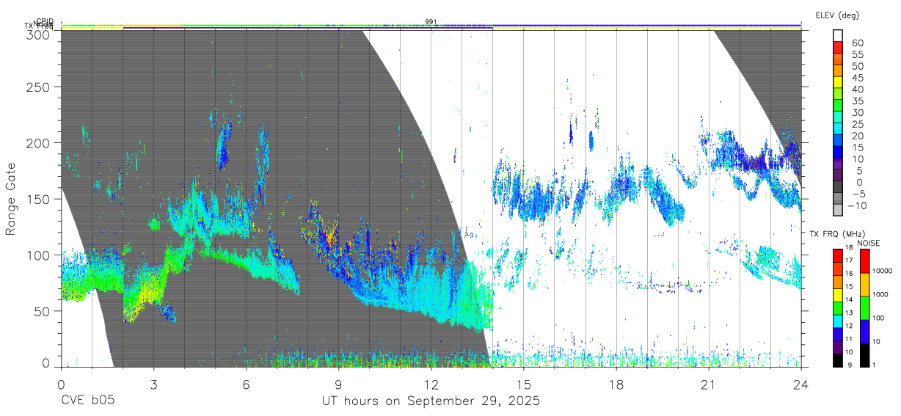Click the 'CVE b05' radar beam label
Screen dimensions: 901x416
coord(87,401)
